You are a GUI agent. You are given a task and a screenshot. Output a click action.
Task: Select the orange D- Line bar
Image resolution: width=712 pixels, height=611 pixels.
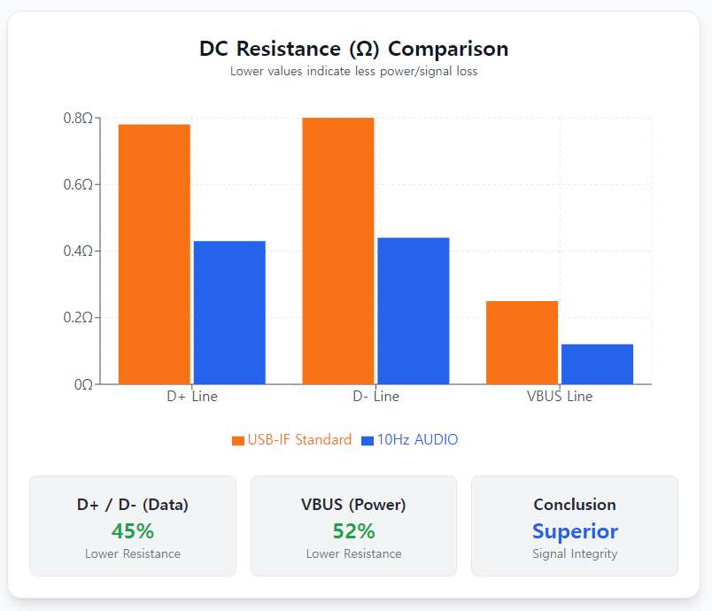point(337,251)
